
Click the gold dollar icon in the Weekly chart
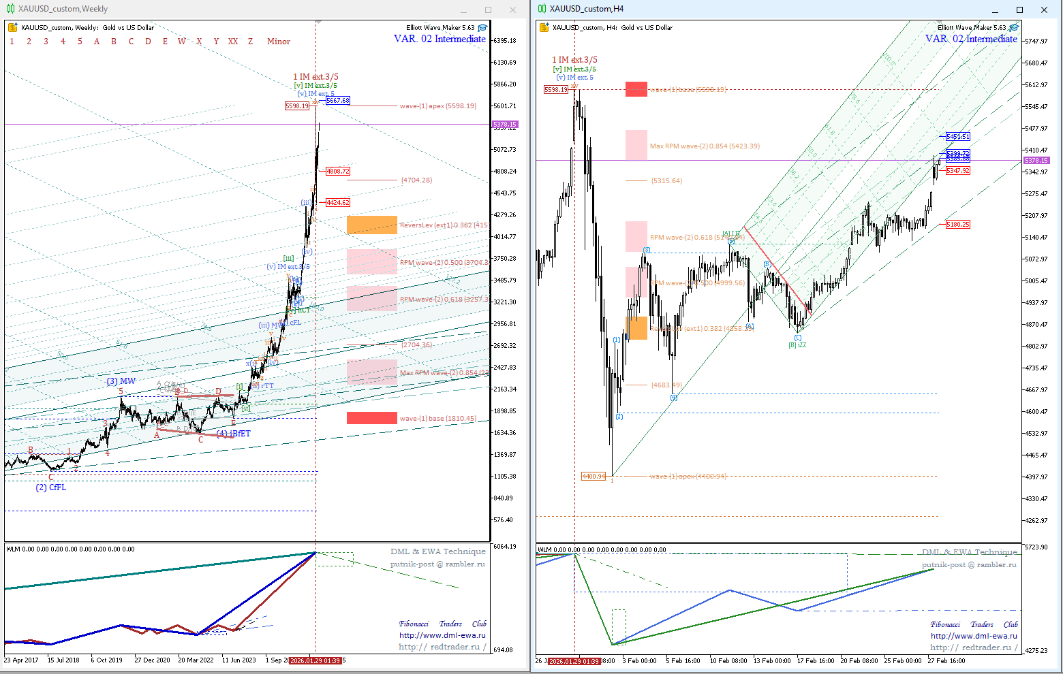coord(12,28)
